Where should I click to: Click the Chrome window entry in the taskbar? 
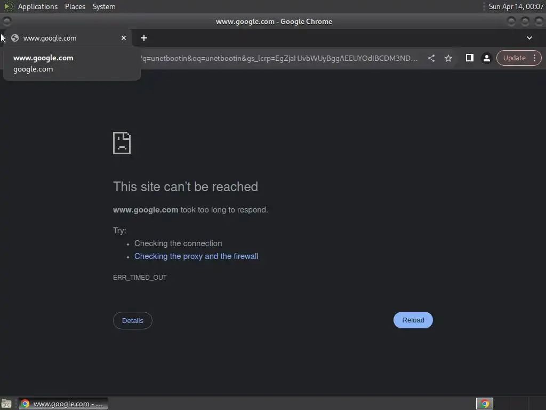click(x=63, y=404)
